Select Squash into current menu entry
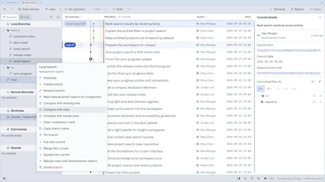Image resolution: width=325 pixels, height=182 pixels. click(72, 154)
